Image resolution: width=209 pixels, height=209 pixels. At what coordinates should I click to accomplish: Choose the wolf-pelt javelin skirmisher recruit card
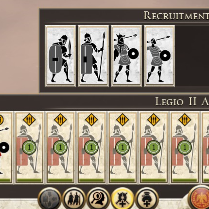(126, 56)
